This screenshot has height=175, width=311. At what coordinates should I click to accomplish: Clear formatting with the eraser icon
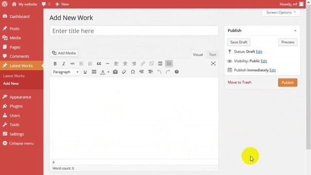pyautogui.click(x=124, y=72)
